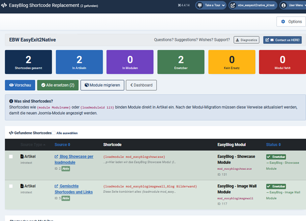Open Gemischte Shortcodes und Links article link
Viewport: 306px width, 221px height.
(74, 189)
